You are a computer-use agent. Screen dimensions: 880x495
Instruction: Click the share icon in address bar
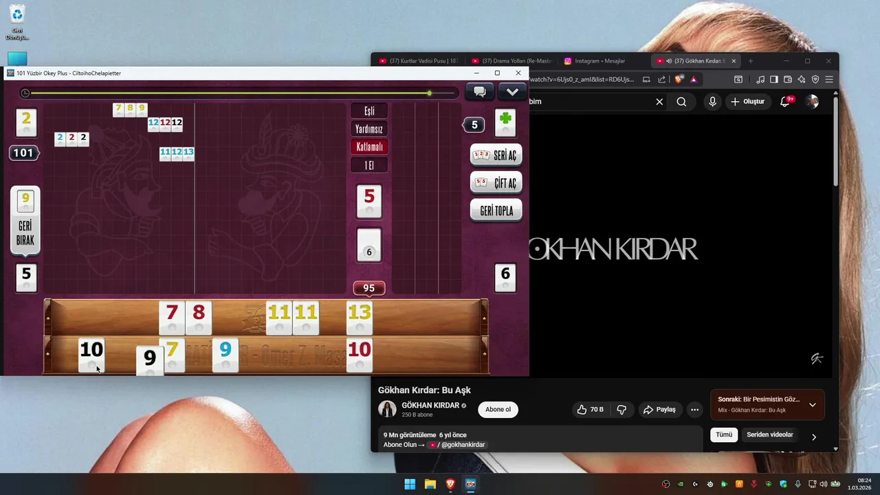(x=661, y=79)
